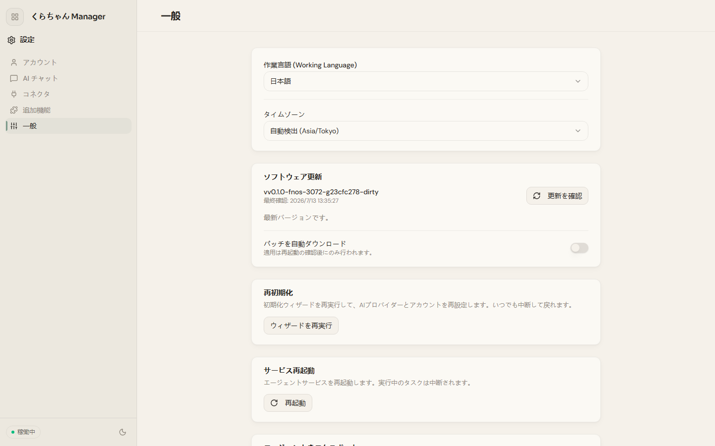Open コネクタ settings page

click(69, 94)
